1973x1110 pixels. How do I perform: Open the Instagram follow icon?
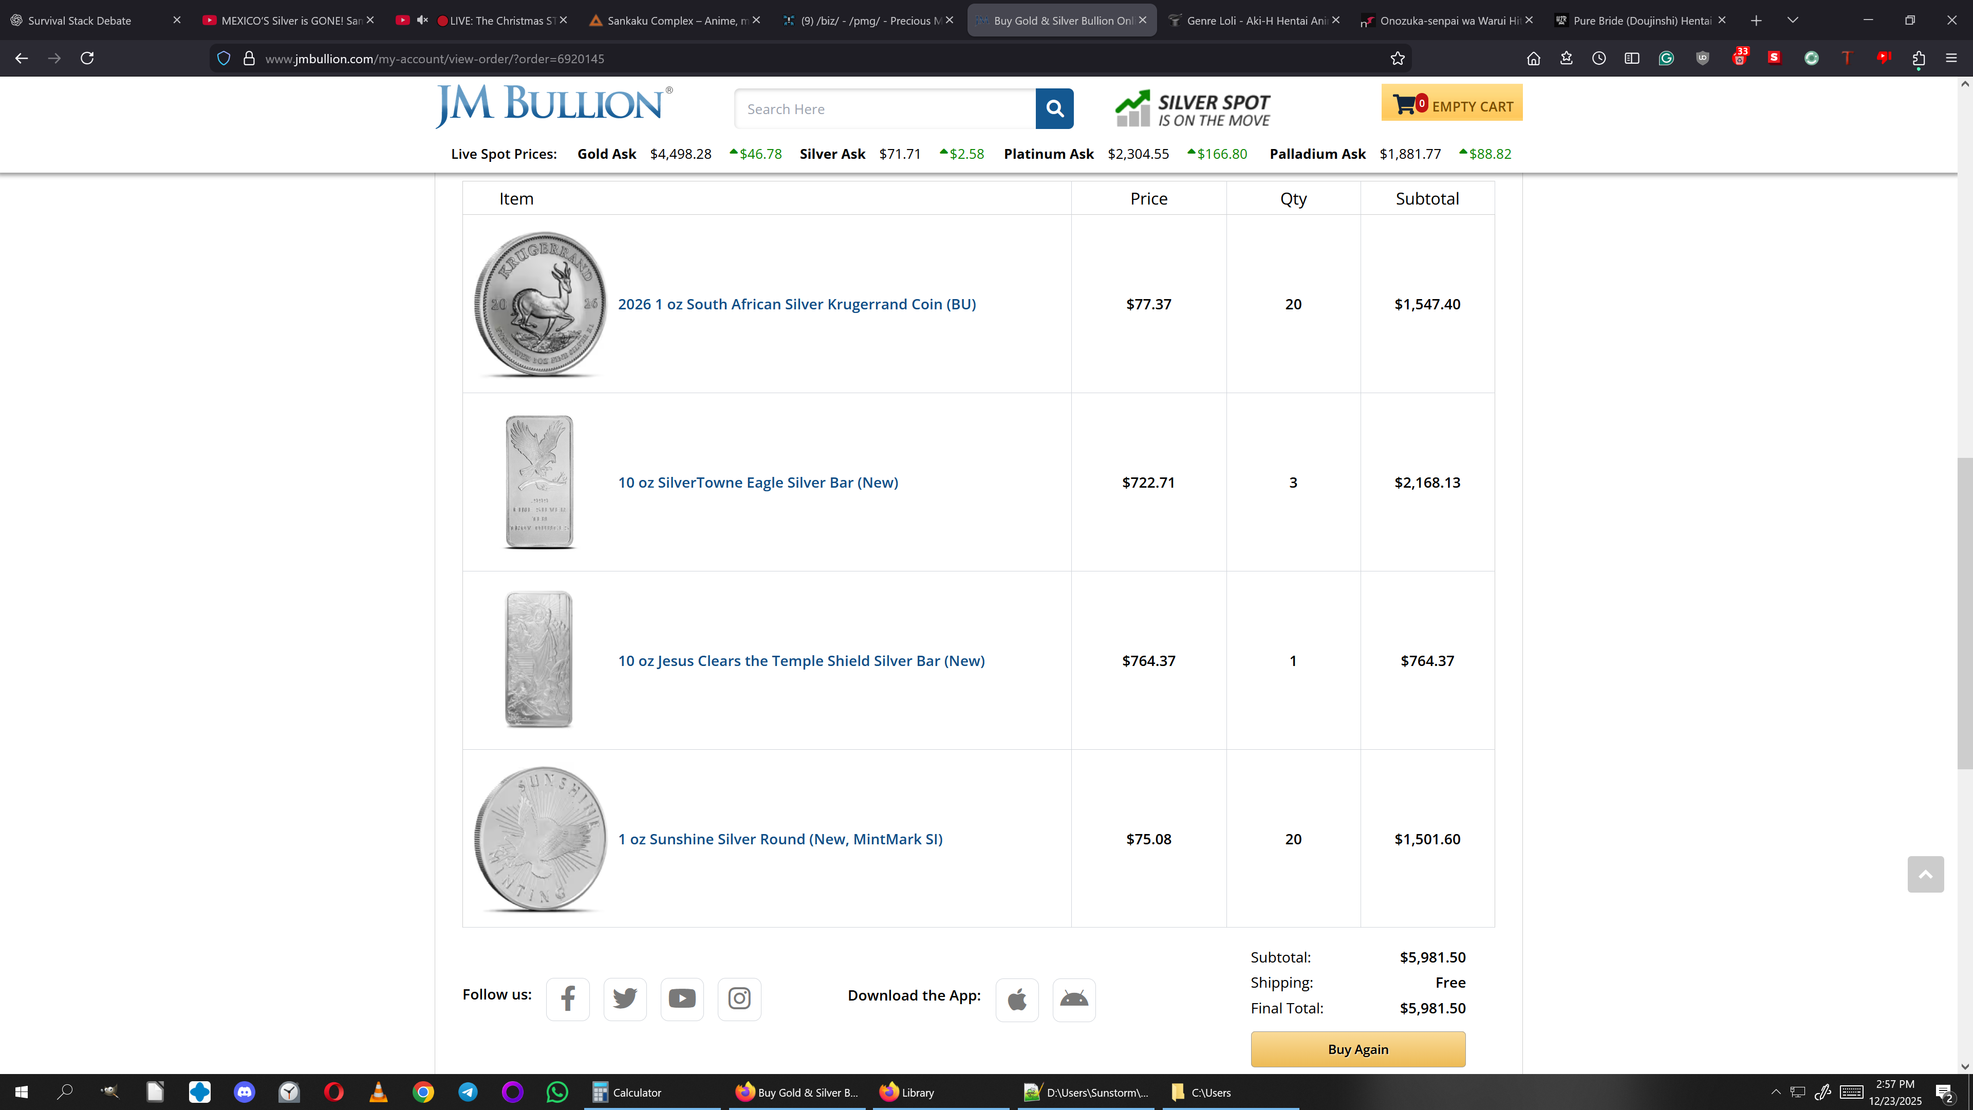pyautogui.click(x=739, y=998)
